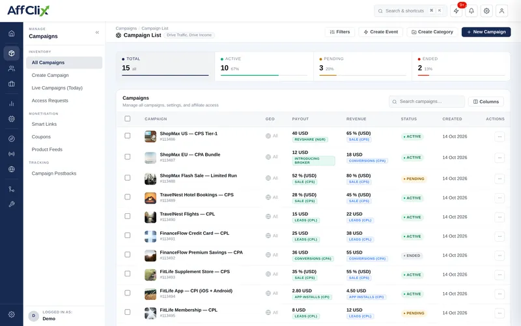This screenshot has width=521, height=326.
Task: Click the New Campaign button
Action: pyautogui.click(x=486, y=32)
